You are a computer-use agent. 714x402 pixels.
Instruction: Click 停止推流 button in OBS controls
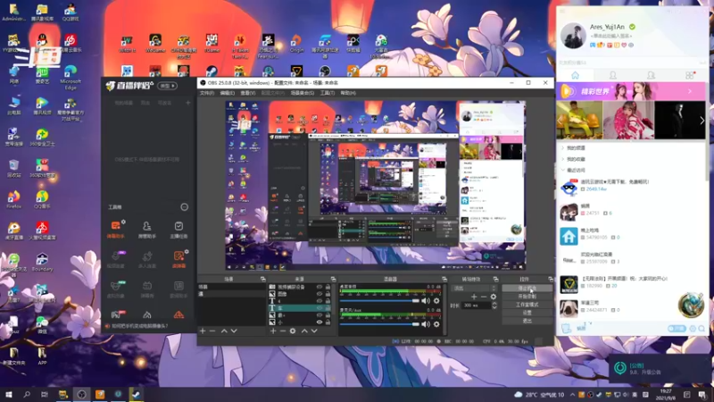pyautogui.click(x=527, y=289)
